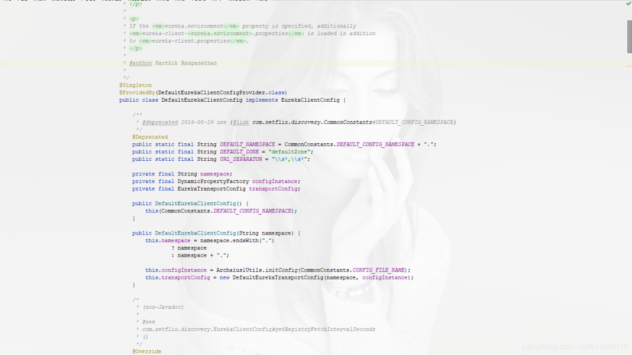Select the @Singleton annotation
Image resolution: width=632 pixels, height=355 pixels.
coord(135,85)
